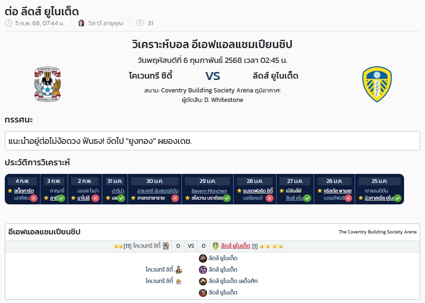Open the อาแจกซ์ อัมสเตอร์ดัม link
Screen dimensions: 425x303
(x=158, y=191)
